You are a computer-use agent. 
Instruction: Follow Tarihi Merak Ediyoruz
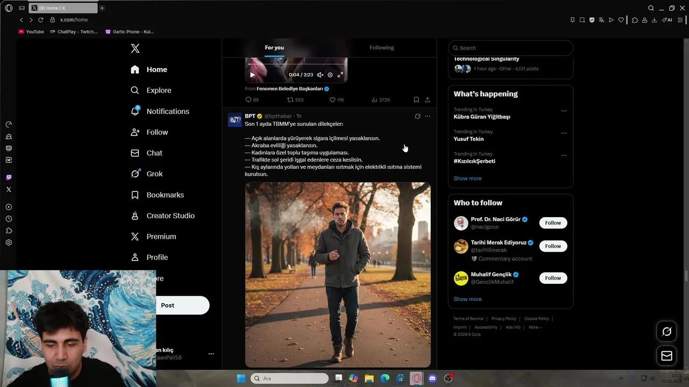click(553, 246)
